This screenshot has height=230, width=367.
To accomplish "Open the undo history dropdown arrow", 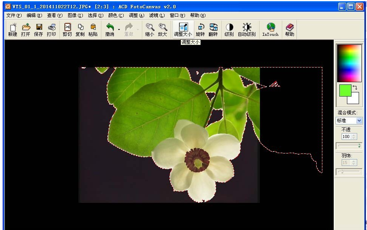I will [x=119, y=29].
